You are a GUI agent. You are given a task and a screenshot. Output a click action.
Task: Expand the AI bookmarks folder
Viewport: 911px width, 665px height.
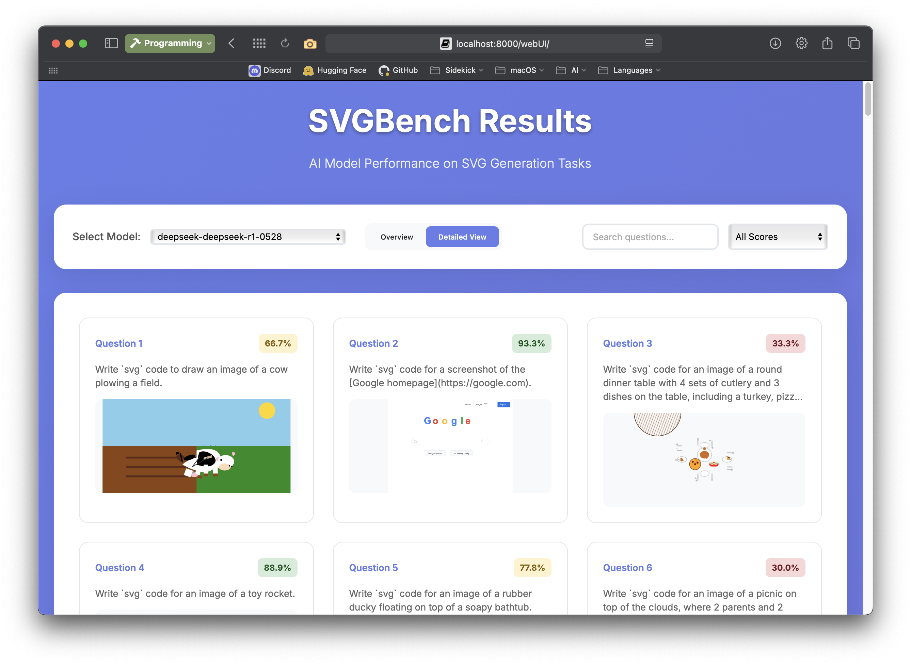tap(571, 70)
